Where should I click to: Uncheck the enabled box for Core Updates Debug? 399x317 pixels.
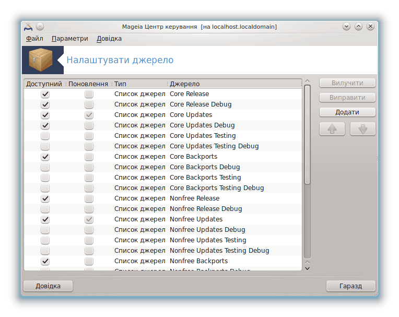pyautogui.click(x=45, y=125)
